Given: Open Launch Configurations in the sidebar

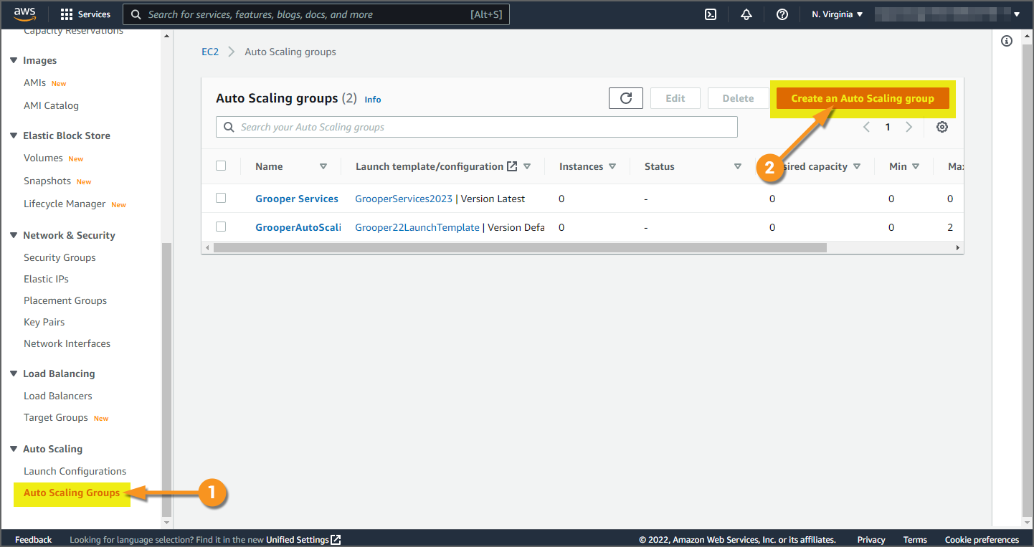Looking at the screenshot, I should click(75, 471).
